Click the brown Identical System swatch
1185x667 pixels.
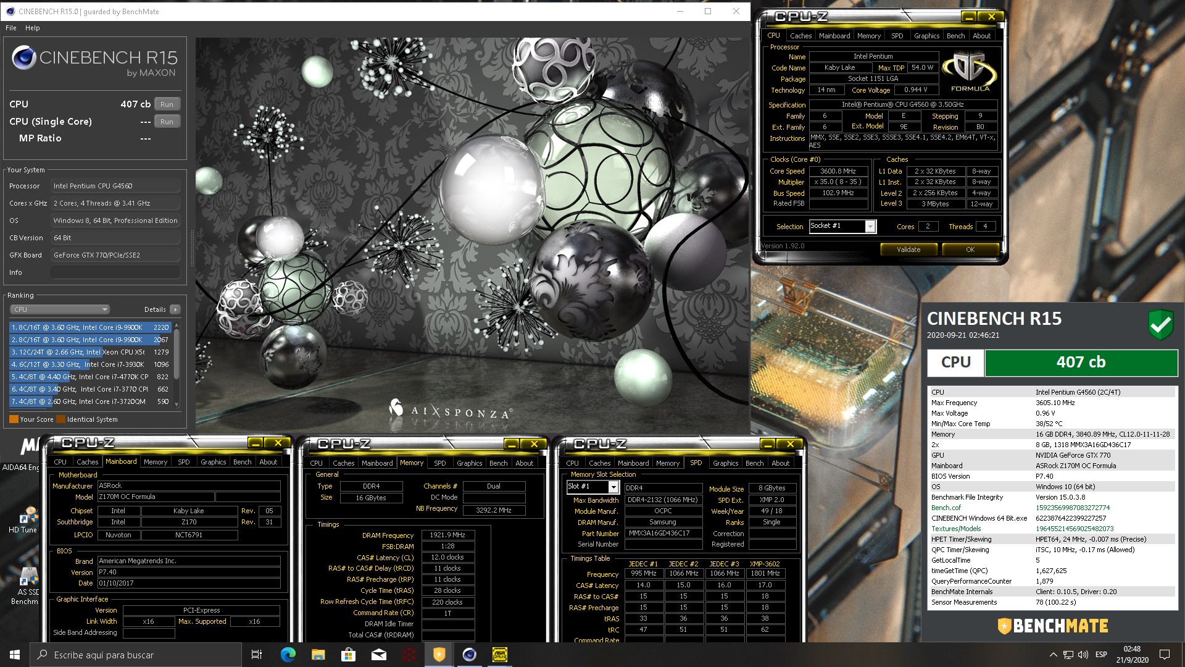61,419
